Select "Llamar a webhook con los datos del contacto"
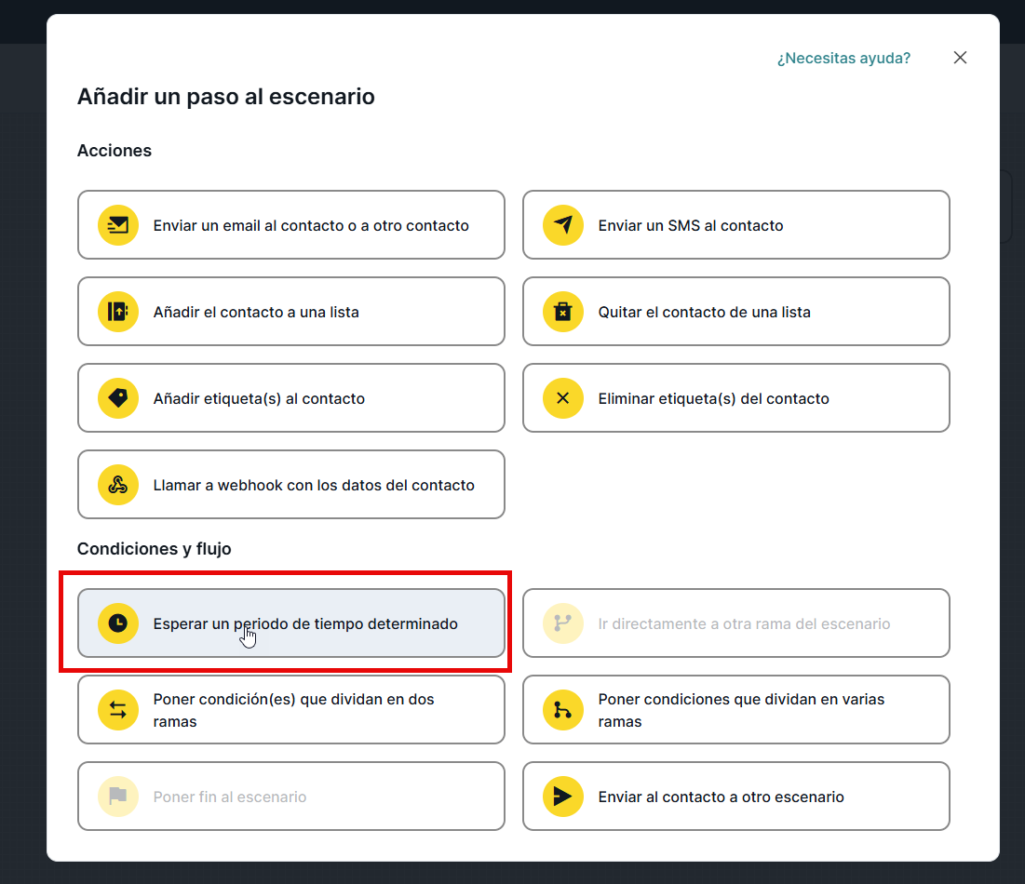1025x884 pixels. point(313,485)
